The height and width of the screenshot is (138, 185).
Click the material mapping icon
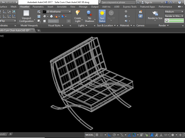126,21
